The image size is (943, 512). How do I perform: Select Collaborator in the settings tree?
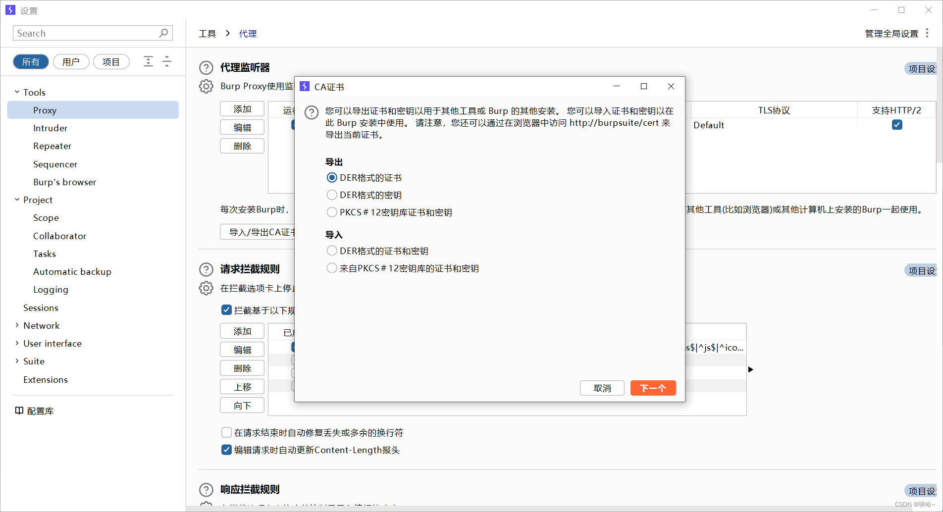point(59,236)
